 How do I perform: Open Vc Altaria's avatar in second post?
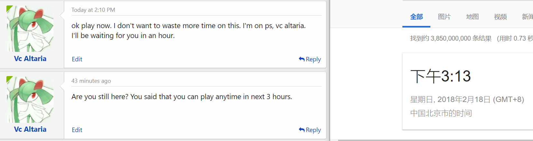[30, 99]
